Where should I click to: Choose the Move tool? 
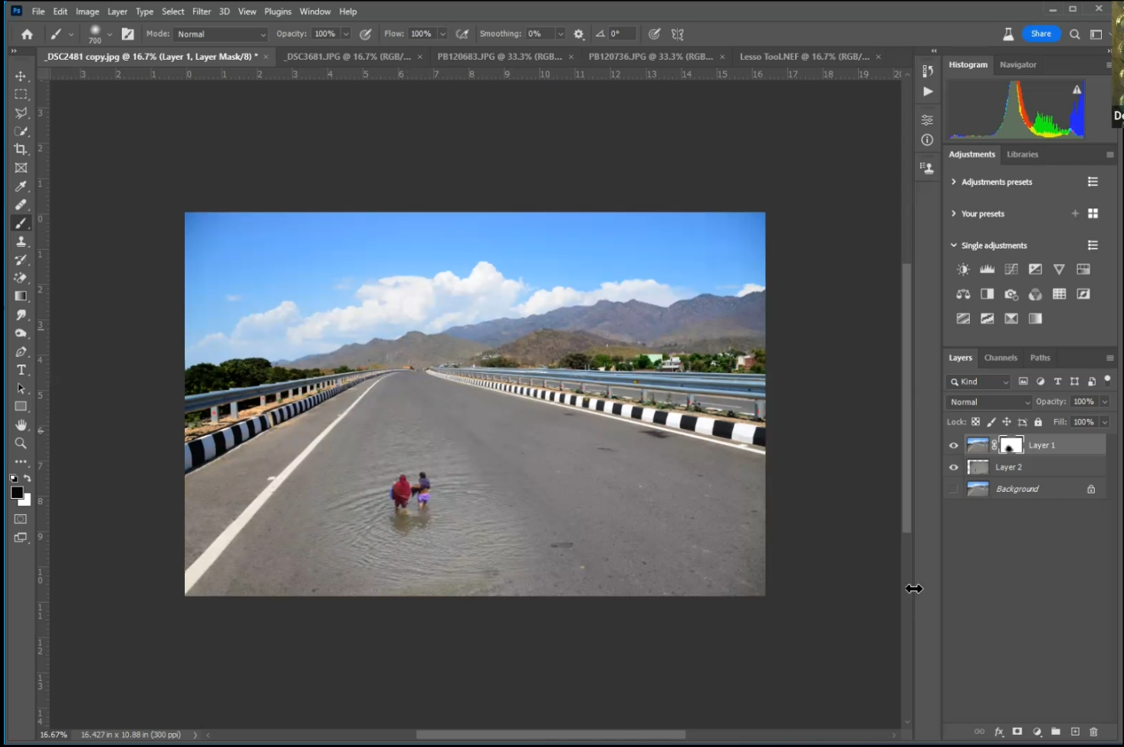[21, 76]
